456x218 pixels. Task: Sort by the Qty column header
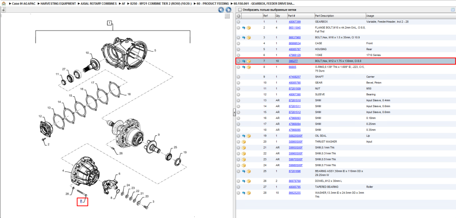click(281, 16)
